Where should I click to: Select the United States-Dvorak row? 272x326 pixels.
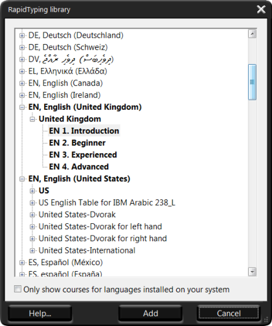coord(77,215)
